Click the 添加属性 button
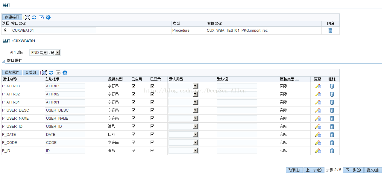384x175 pixels. (12, 73)
